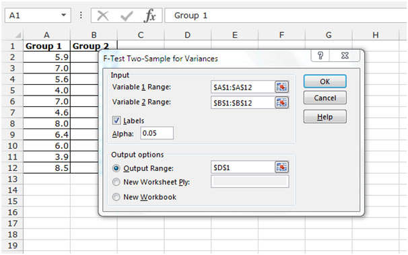Click cell with value 4.6
Image resolution: width=408 pixels, height=255 pixels.
click(47, 112)
